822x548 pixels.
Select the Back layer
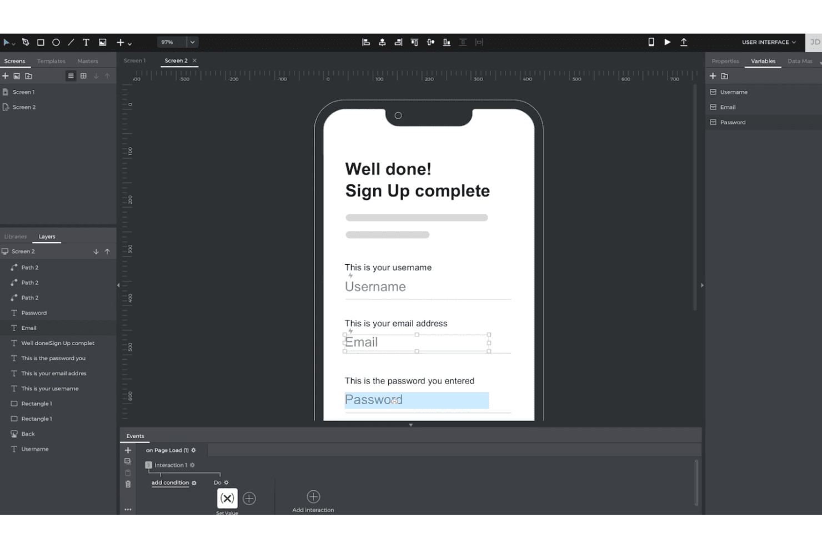coord(58,434)
